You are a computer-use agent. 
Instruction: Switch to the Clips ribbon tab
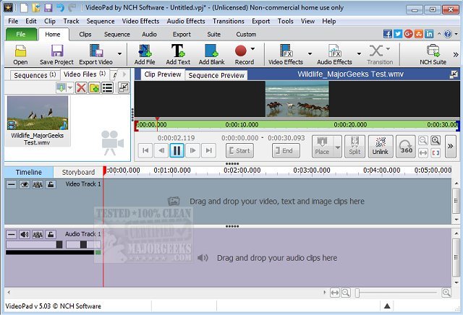[85, 35]
